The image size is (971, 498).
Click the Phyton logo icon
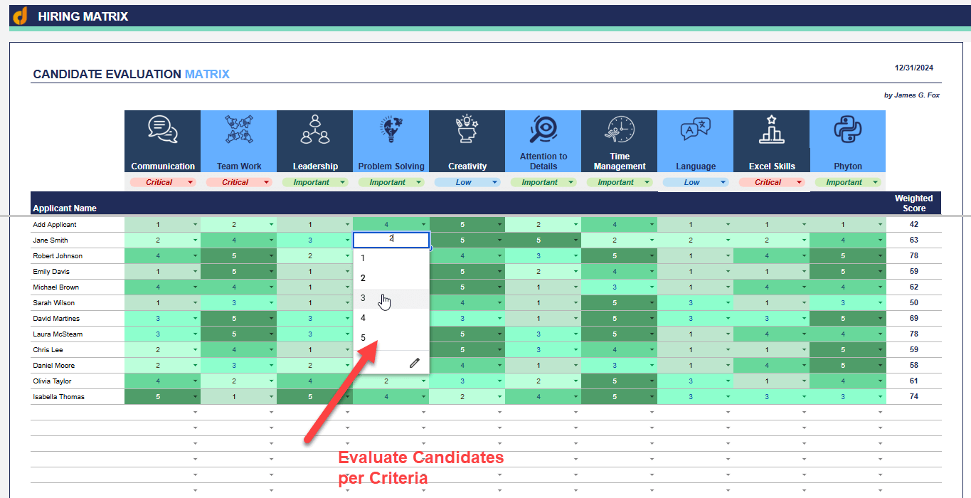pyautogui.click(x=848, y=129)
